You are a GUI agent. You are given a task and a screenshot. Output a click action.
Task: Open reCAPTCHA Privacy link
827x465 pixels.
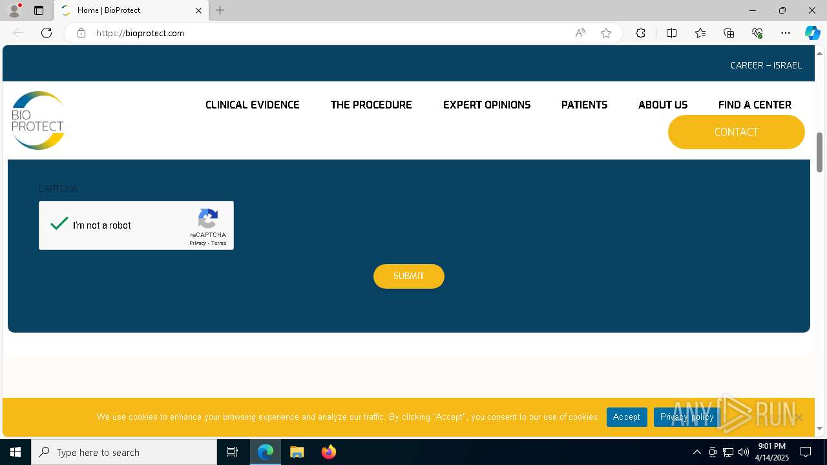(197, 243)
